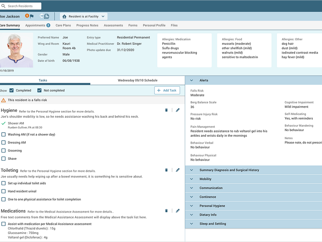
Task: Open the Appointments tab
Action: 37,25
